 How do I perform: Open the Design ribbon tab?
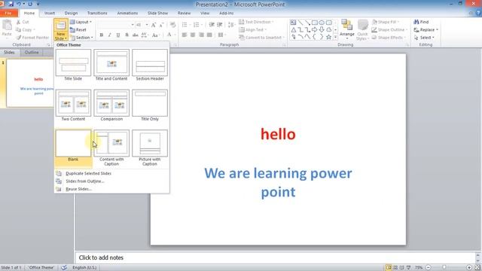pos(71,14)
